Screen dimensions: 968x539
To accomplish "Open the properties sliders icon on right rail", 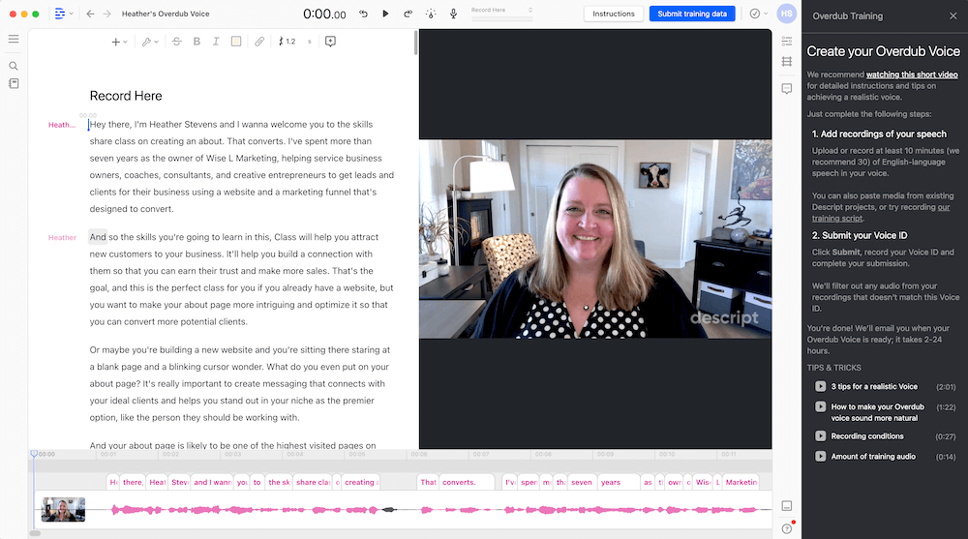I will pyautogui.click(x=786, y=41).
